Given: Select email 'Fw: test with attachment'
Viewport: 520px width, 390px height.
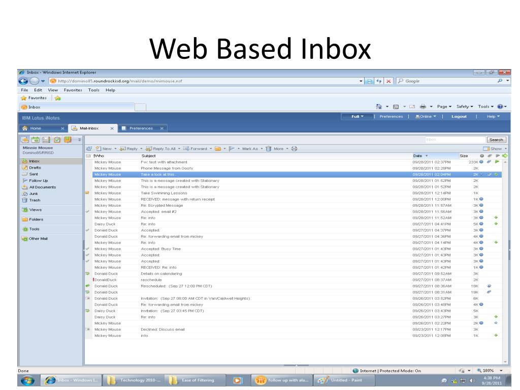Looking at the screenshot, I should (297, 162).
